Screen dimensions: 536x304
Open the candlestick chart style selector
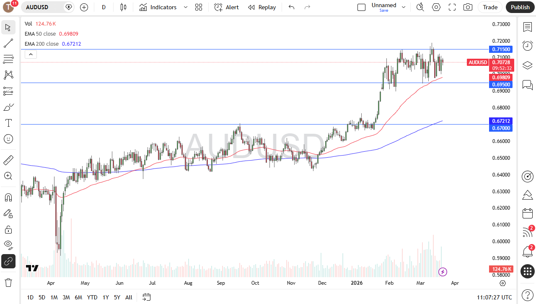[123, 7]
